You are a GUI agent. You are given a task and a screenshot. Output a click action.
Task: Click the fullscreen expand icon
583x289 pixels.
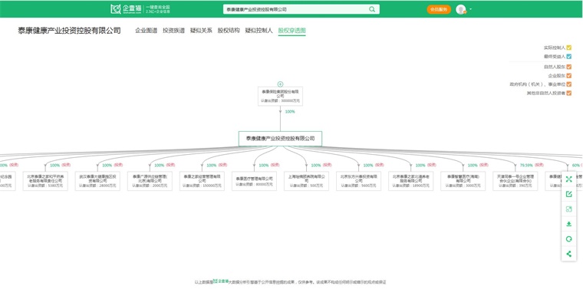[568, 179]
